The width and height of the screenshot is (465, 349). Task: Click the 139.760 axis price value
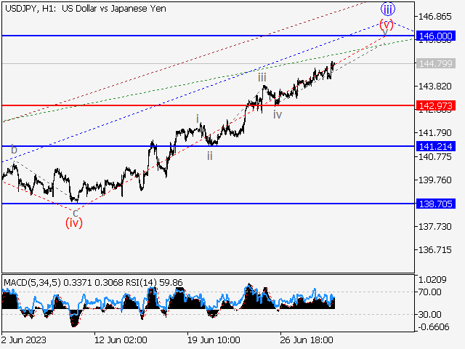(x=434, y=180)
